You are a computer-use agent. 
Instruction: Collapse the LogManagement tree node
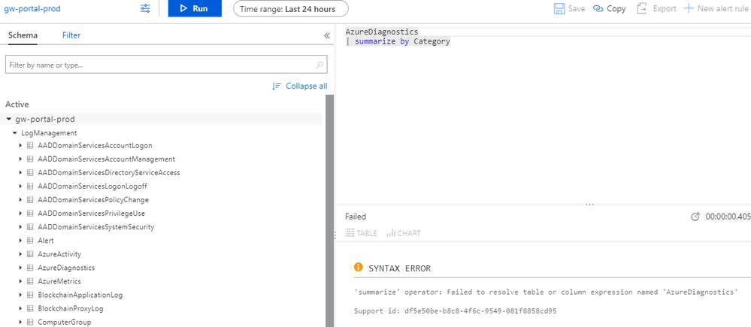[x=15, y=133]
